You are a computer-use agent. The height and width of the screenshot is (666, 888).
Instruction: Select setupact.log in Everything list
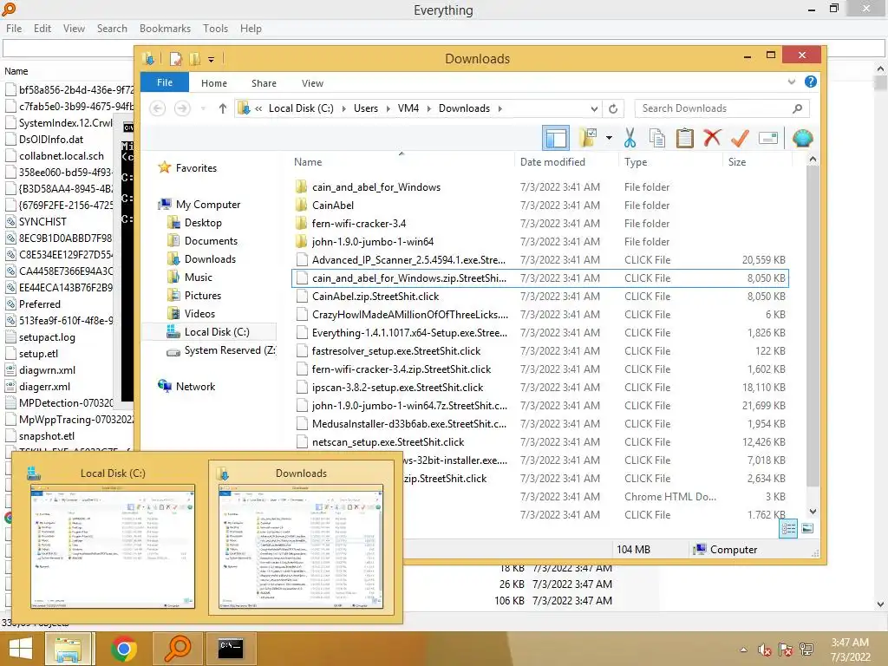[47, 337]
